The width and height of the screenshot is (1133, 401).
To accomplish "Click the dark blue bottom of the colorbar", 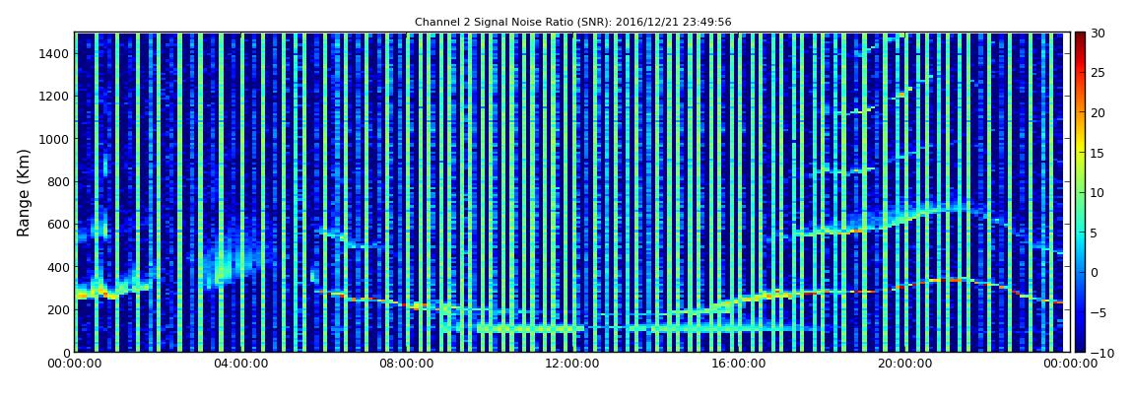I will [x=1080, y=346].
